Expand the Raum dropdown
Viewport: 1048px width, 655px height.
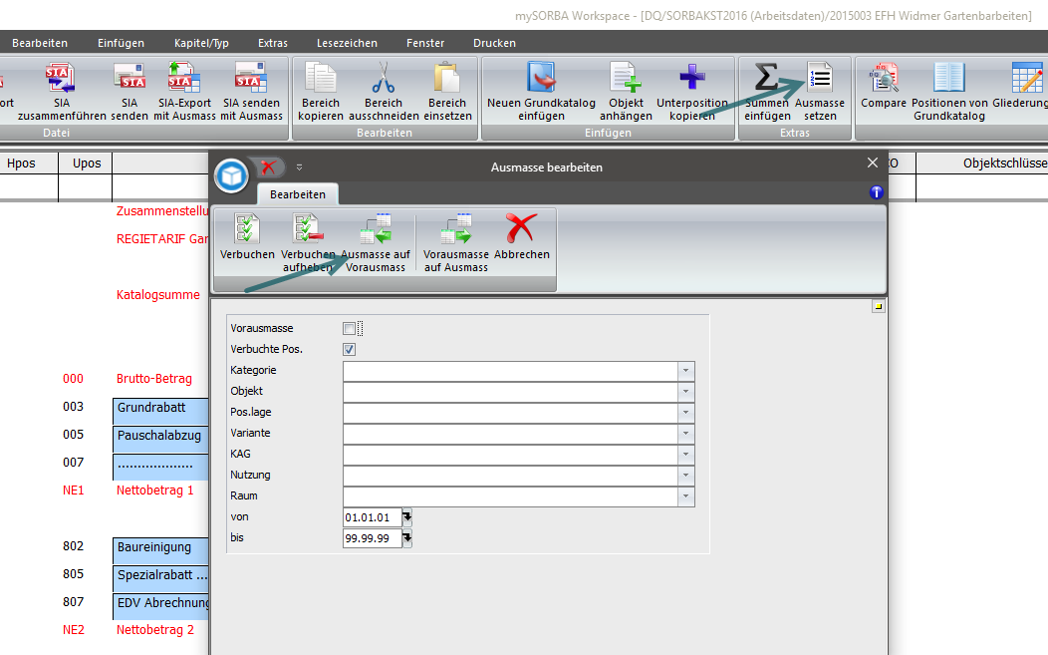pyautogui.click(x=685, y=496)
